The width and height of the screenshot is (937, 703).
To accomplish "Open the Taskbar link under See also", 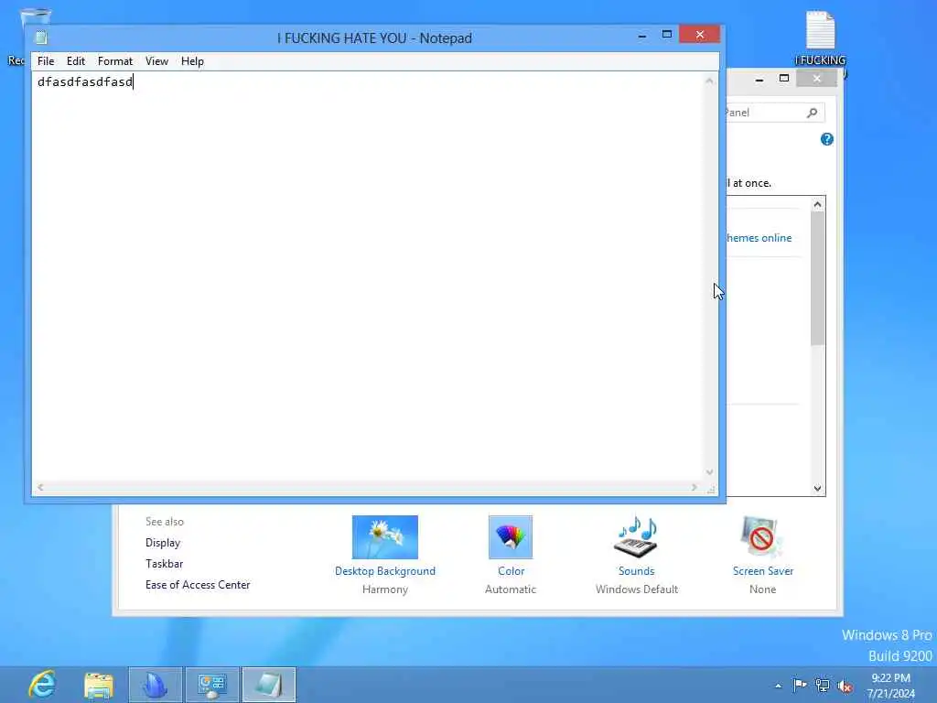I will [x=165, y=564].
